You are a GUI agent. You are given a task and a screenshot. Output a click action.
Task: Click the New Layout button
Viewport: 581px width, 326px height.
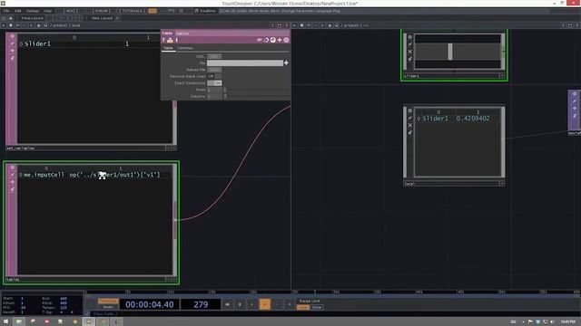102,18
